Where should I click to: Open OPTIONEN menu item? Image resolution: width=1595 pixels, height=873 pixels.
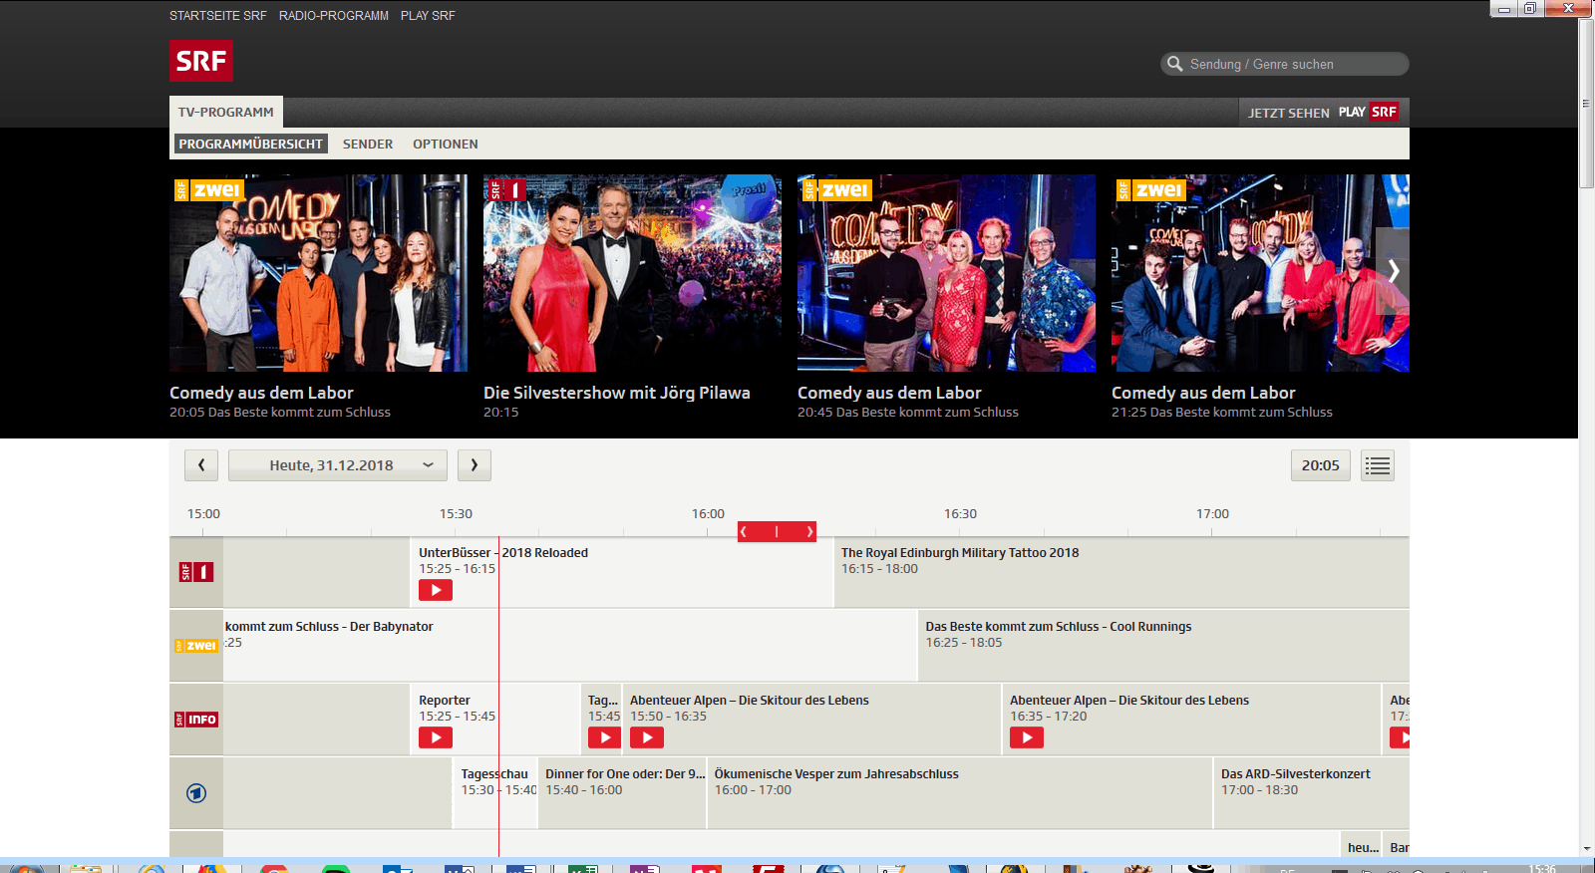(x=446, y=144)
